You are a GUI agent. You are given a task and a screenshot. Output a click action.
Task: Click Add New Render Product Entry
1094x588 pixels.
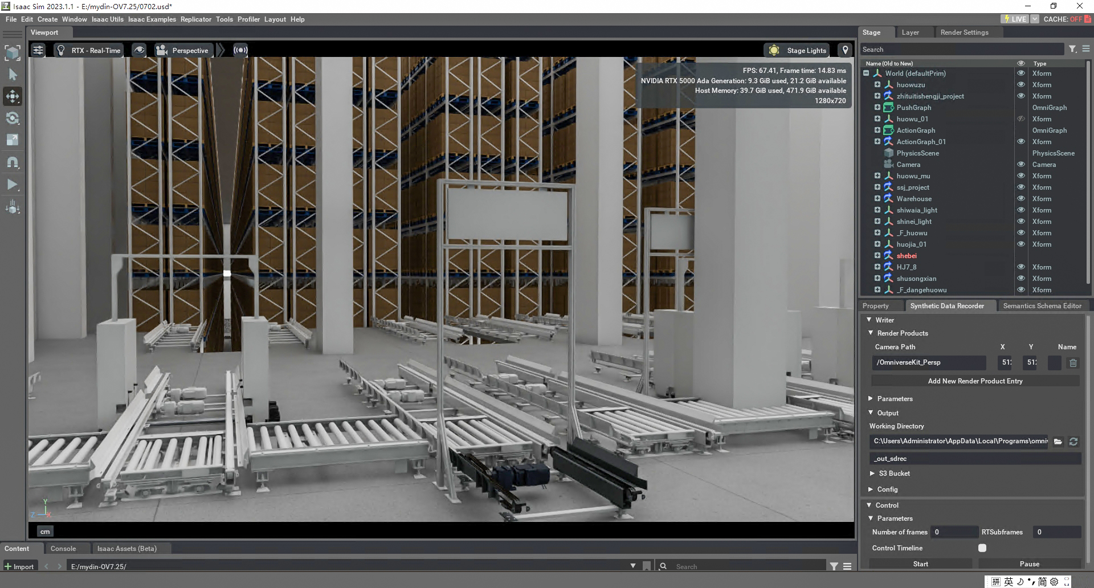click(x=975, y=381)
